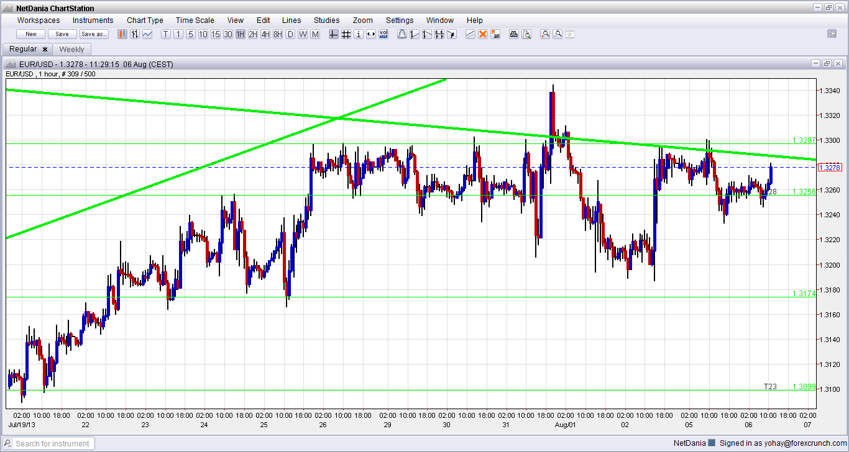Click the New workspace button
849x452 pixels.
[x=31, y=34]
